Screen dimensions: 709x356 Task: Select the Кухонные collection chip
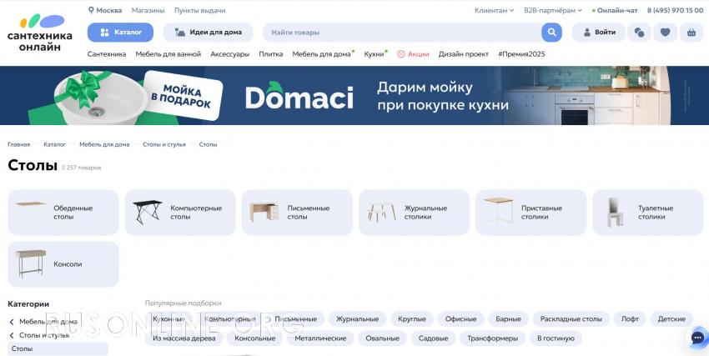[169, 319]
